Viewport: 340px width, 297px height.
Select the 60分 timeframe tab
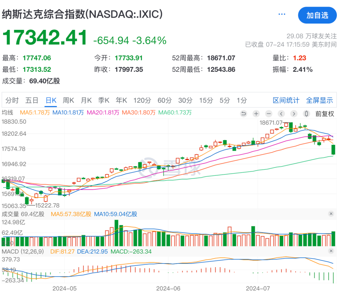[x=165, y=100]
